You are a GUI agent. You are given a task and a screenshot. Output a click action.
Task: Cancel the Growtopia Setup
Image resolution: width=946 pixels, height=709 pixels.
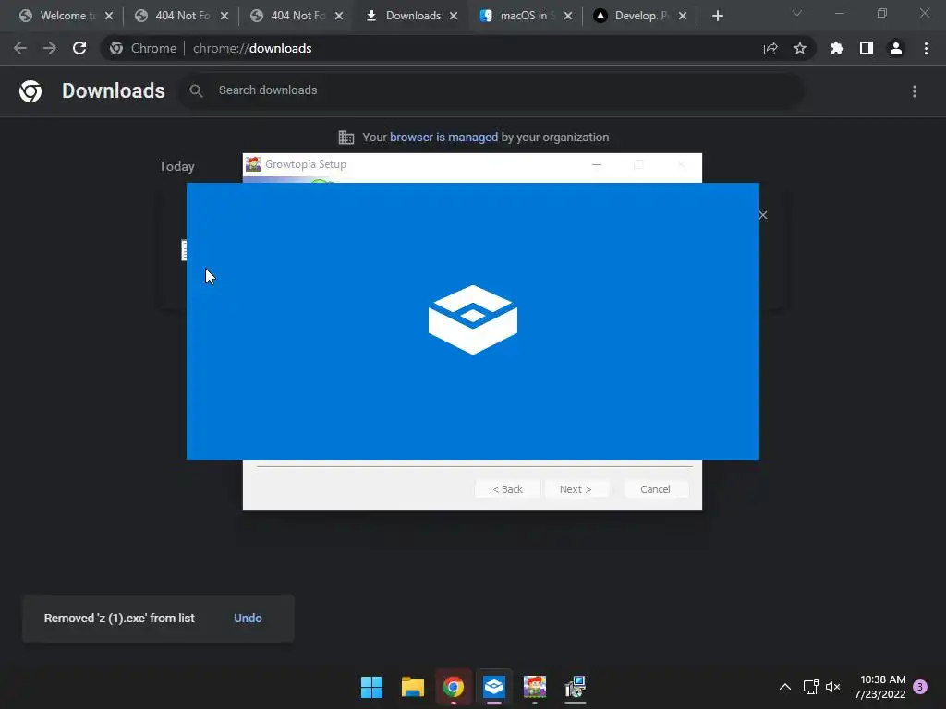(655, 489)
